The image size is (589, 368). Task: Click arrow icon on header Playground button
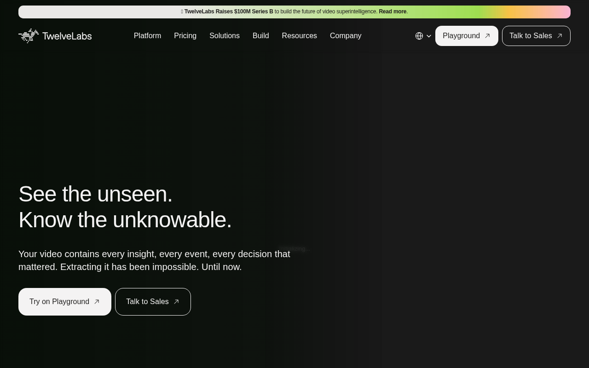point(487,36)
